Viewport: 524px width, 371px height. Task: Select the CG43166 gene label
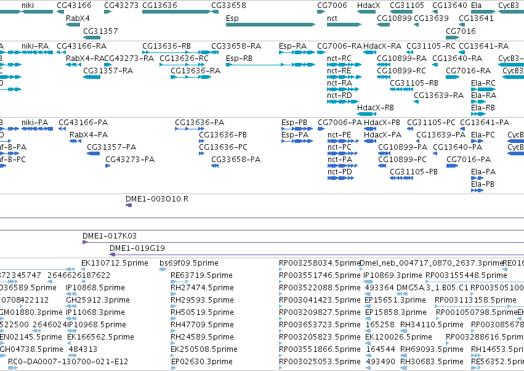coord(74,6)
